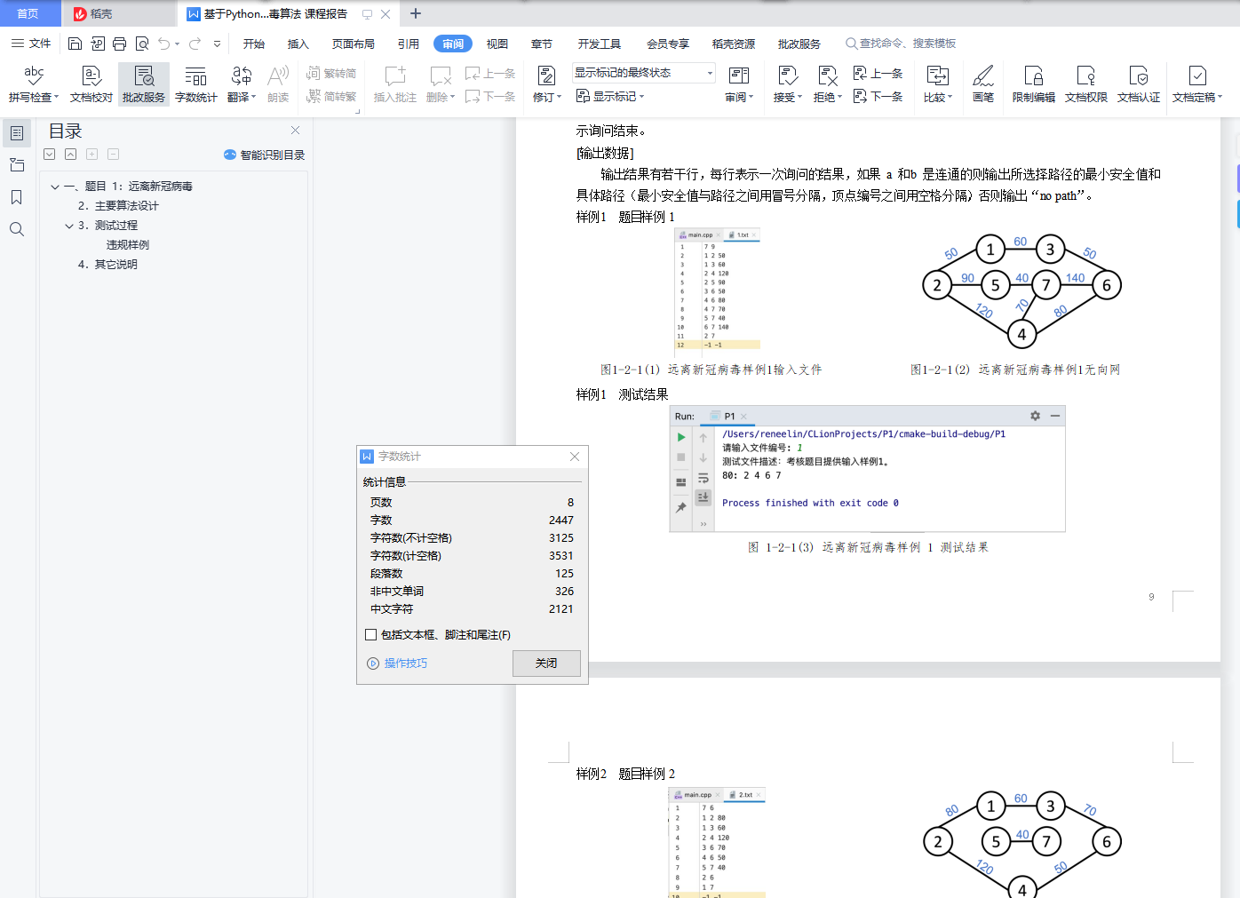Screen dimensions: 1240x898
Task: Click 智能识别目录 in outline panel
Action: coord(265,155)
